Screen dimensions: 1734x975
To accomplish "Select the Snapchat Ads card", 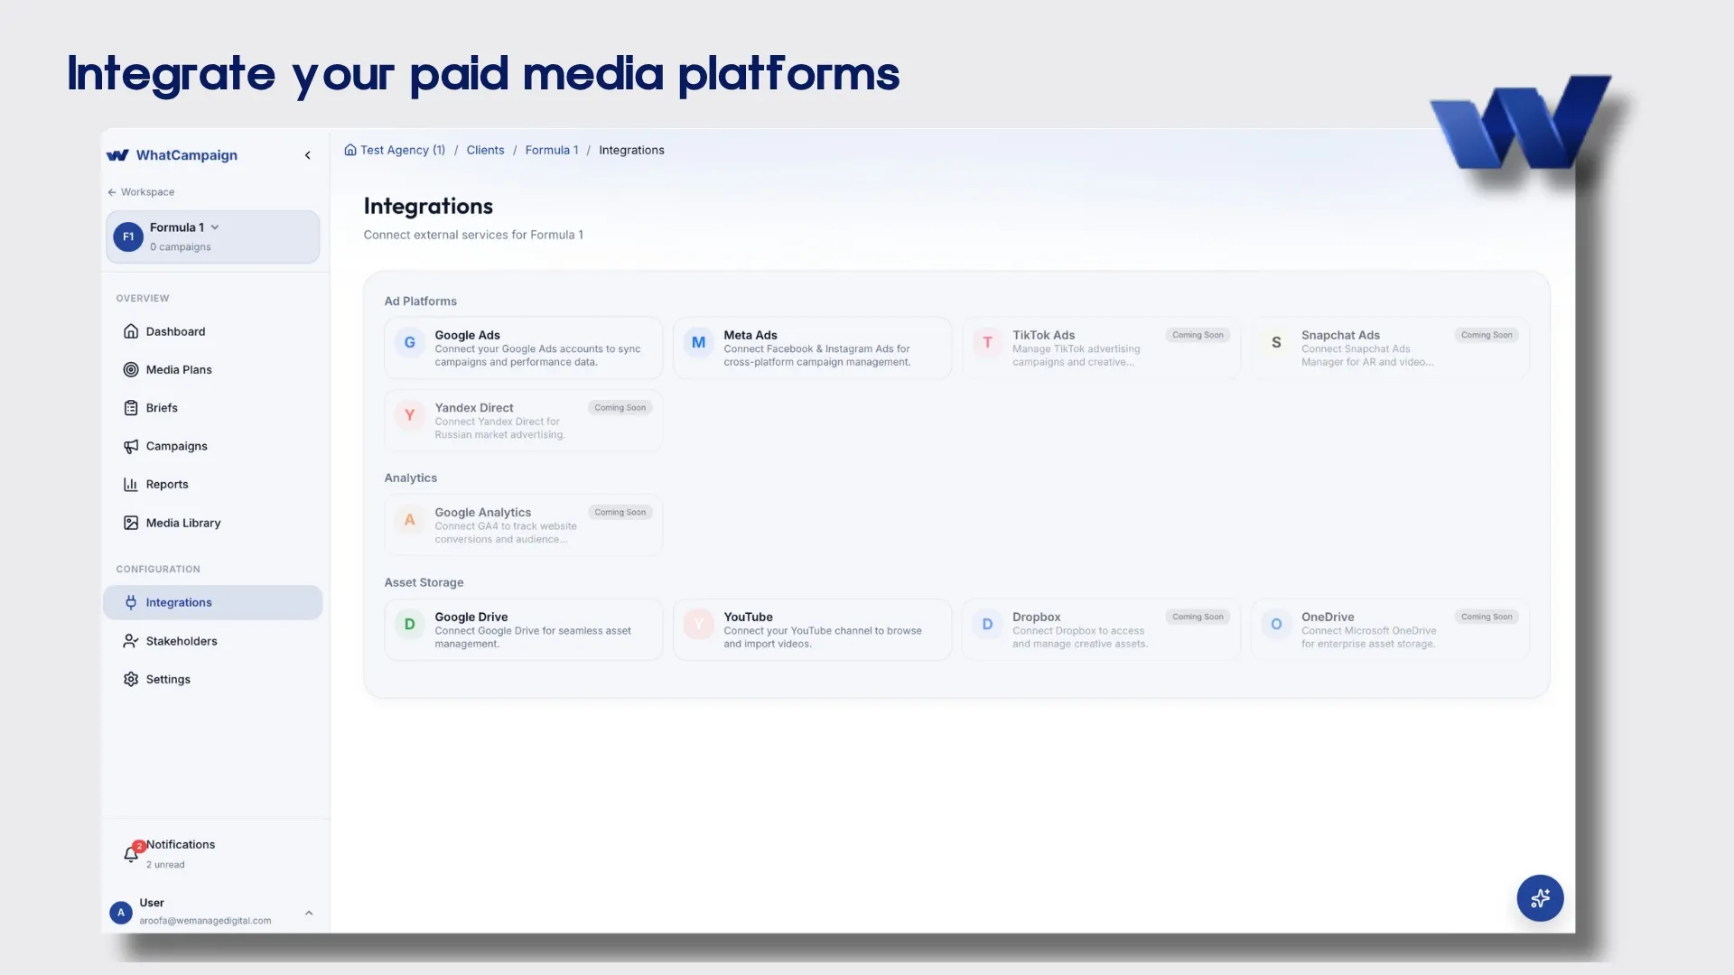I will coord(1391,348).
